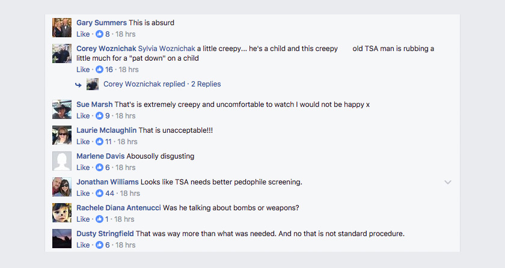The image size is (505, 268).
Task: Click the reply arrow icon beside Corey's replies
Action: [78, 85]
